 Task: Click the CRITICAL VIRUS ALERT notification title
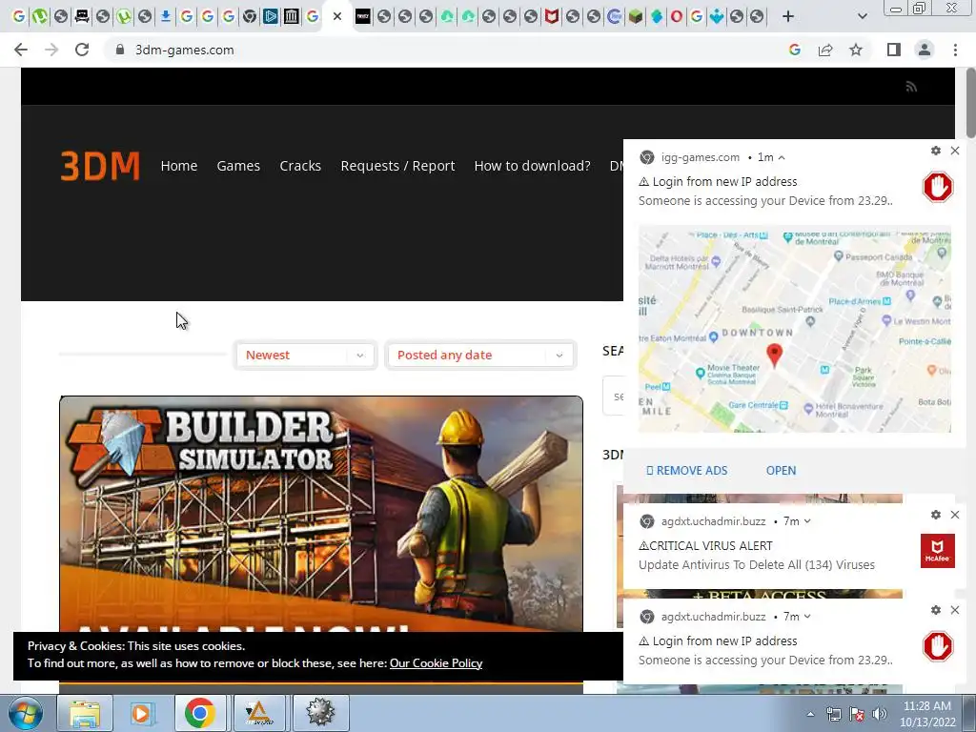pos(706,546)
